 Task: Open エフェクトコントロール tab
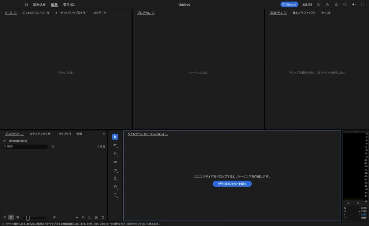[x=36, y=13]
